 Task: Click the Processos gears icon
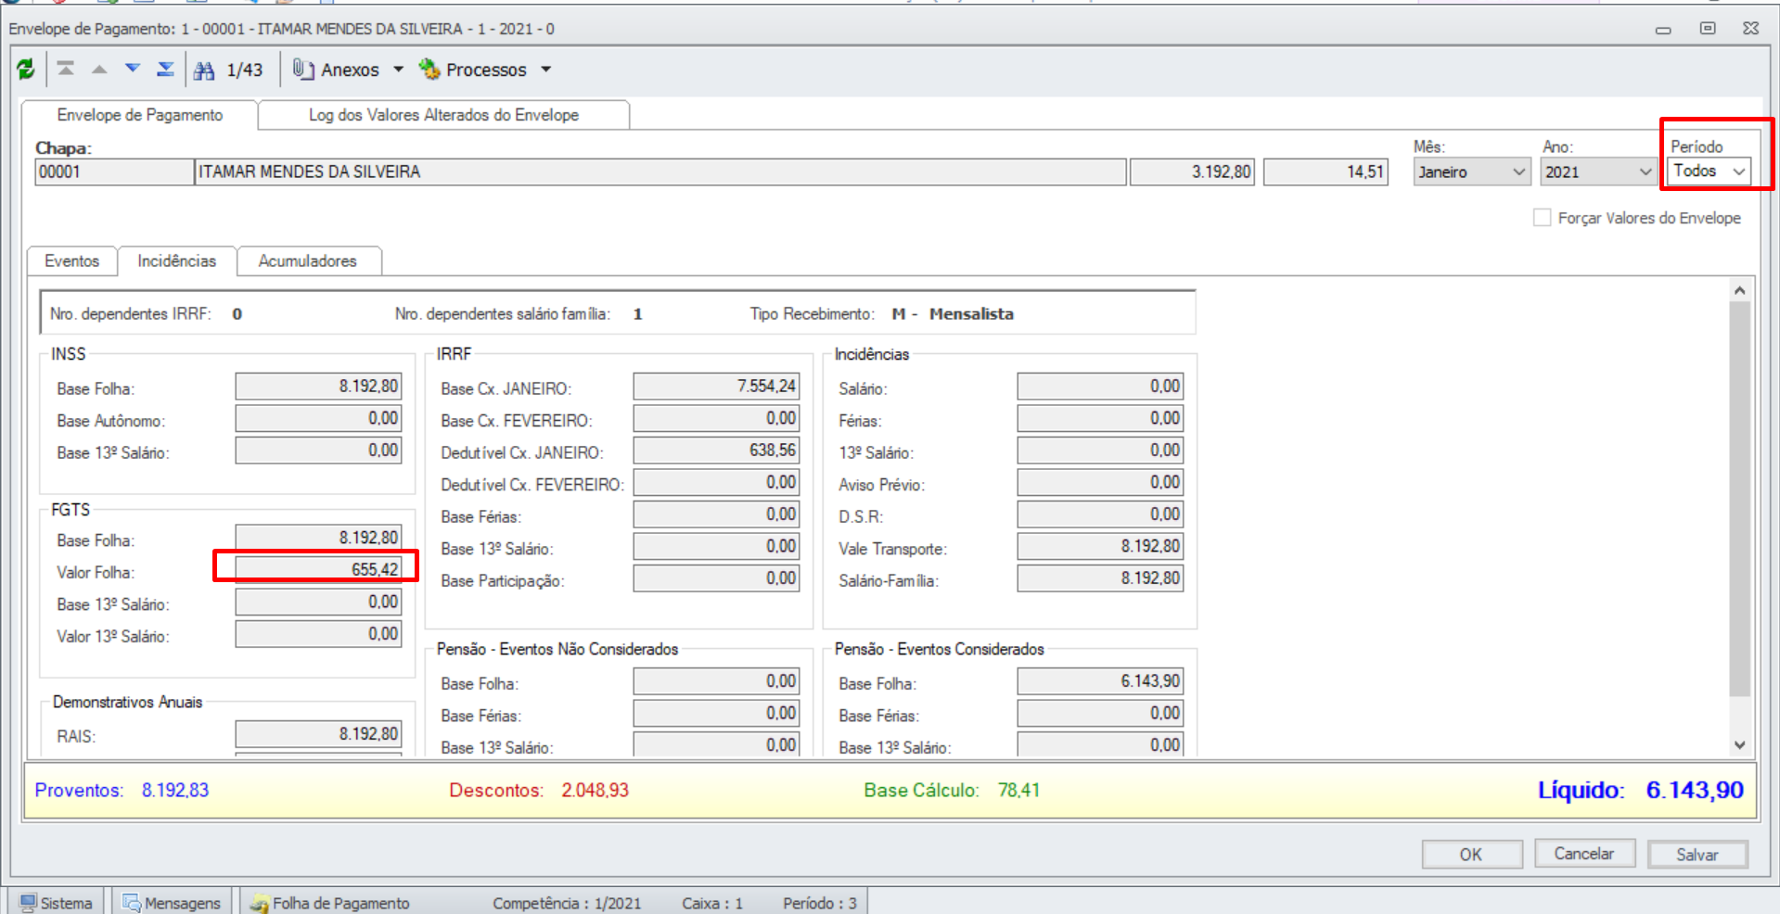tap(429, 69)
